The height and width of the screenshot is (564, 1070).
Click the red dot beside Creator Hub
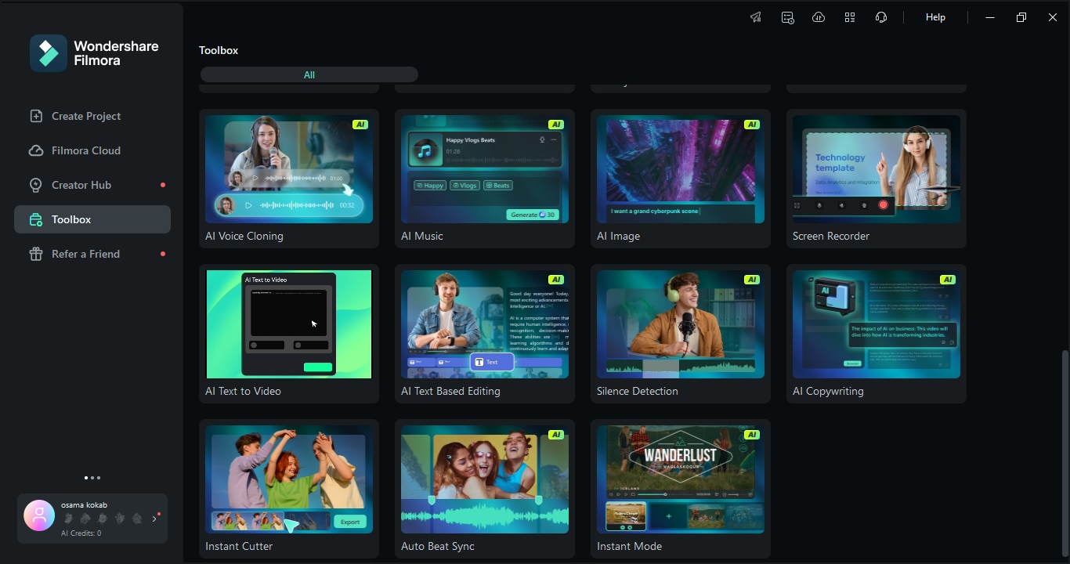(163, 185)
